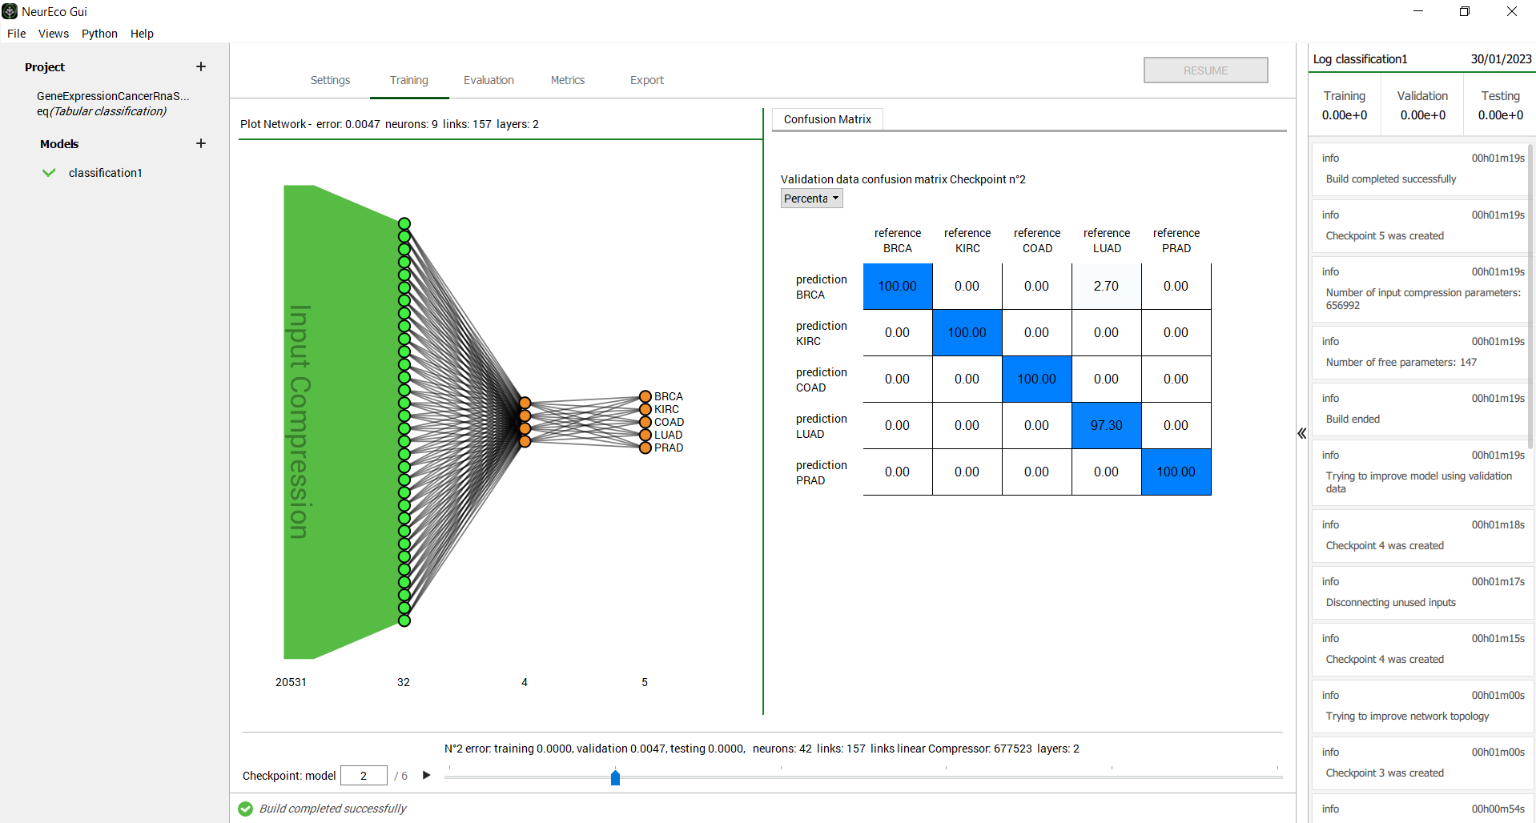Click the checkpoint slider handle
The image size is (1536, 823).
pos(615,777)
